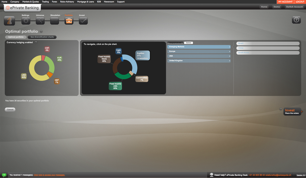This screenshot has height=178, width=306.
Task: Open the Simulation chart step icon
Action: [x=54, y=21]
